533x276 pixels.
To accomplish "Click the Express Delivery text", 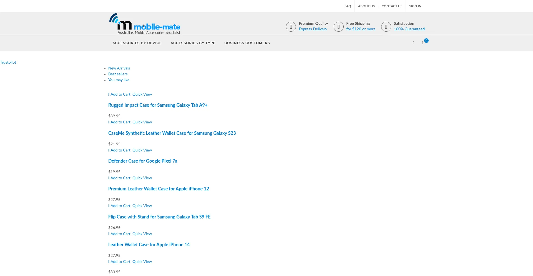I will [313, 29].
